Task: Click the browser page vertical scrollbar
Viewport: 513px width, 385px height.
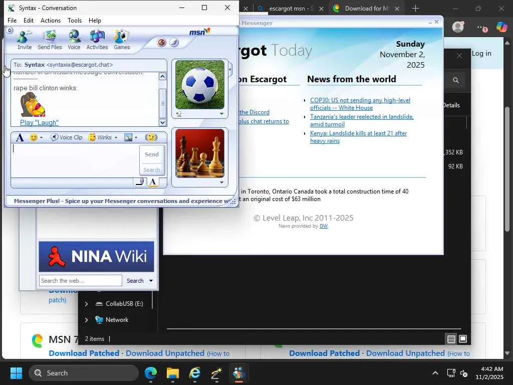Action: click(507, 169)
